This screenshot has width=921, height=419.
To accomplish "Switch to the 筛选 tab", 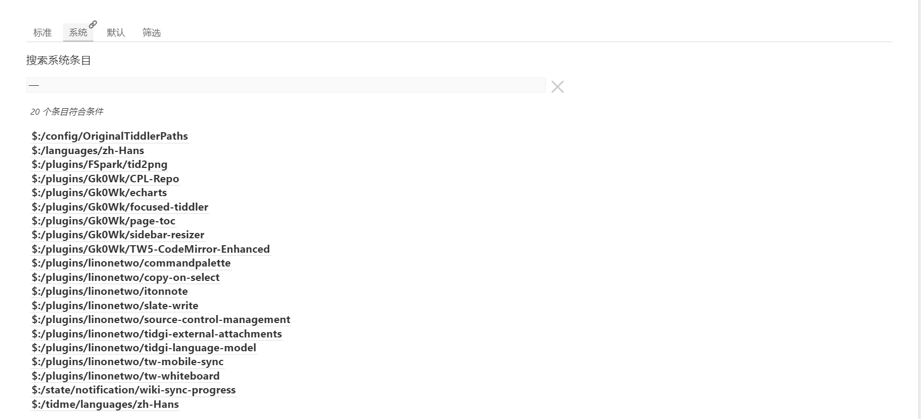I will click(x=151, y=33).
